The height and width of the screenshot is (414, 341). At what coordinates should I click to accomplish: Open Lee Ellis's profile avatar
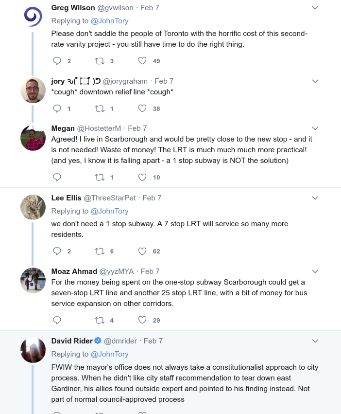tap(33, 207)
